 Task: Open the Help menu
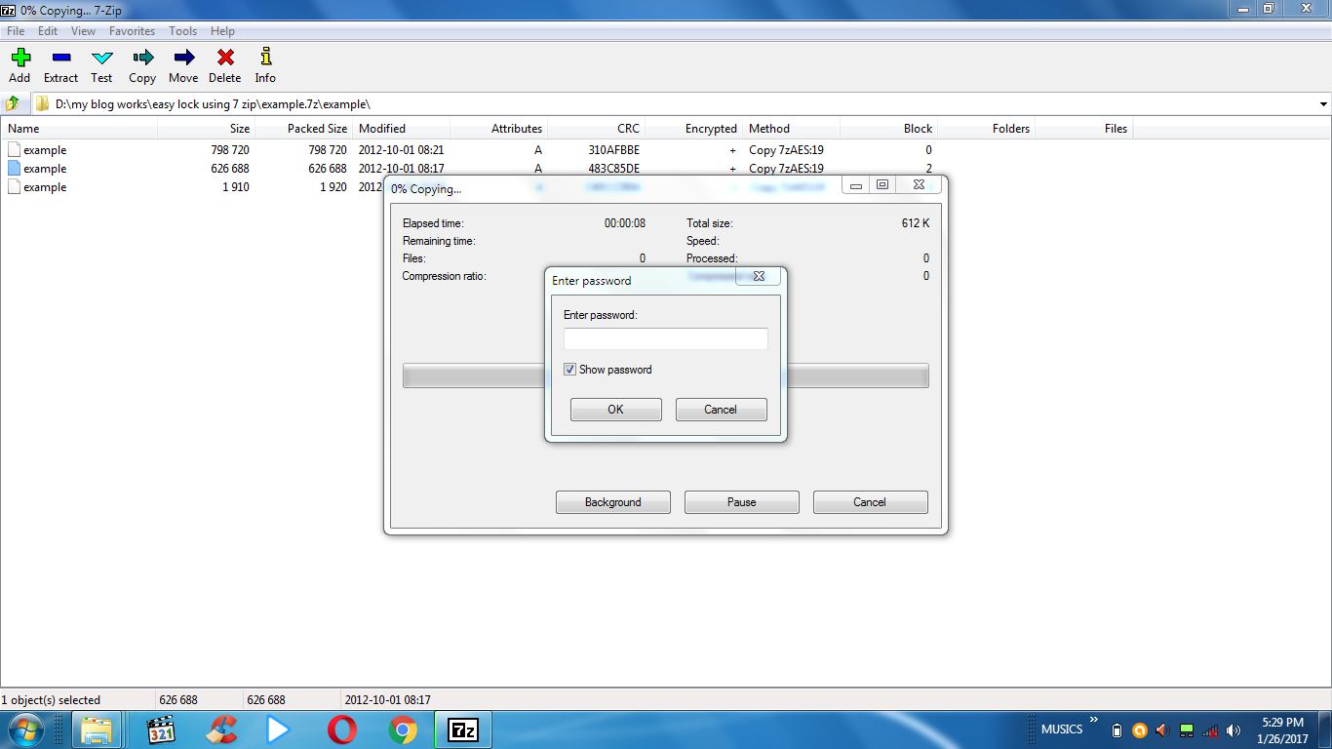(x=222, y=31)
